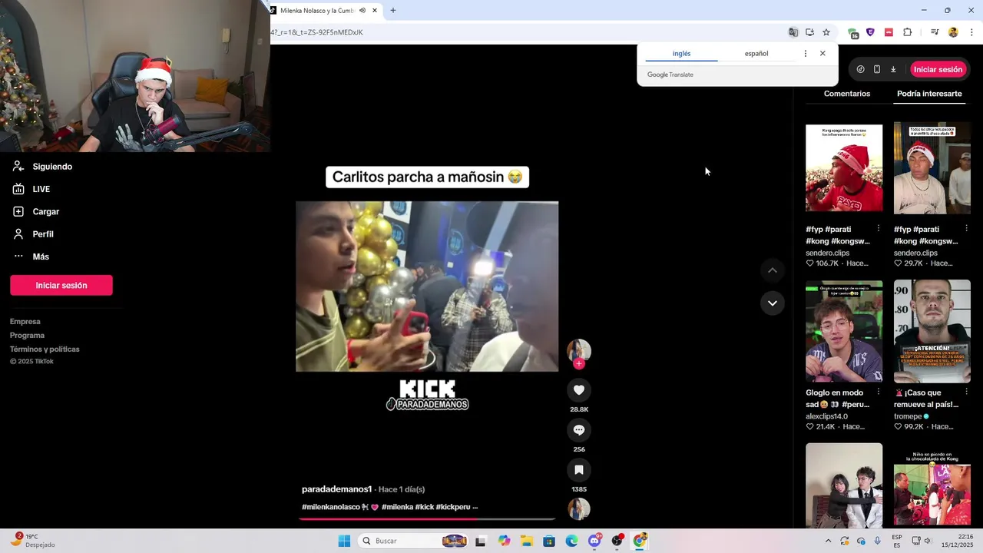This screenshot has height=553, width=983.
Task: Click the #milenkanolasco hashtag
Action: tap(332, 507)
